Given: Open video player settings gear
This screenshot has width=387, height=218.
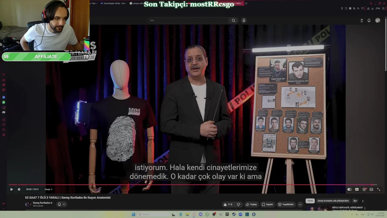Looking at the screenshot, I should coord(364,189).
